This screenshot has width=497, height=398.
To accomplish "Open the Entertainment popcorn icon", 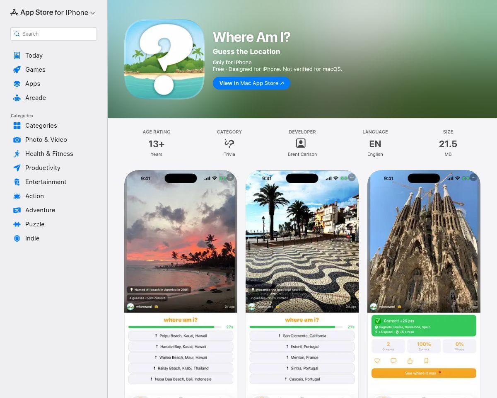I will coord(17,182).
